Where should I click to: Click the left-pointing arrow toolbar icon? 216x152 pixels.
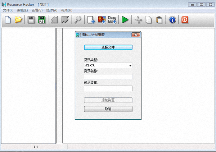[x=54, y=20]
